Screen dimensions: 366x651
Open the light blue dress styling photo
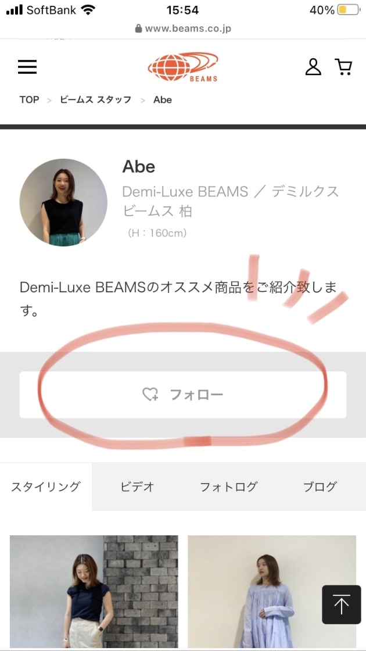pos(272,592)
